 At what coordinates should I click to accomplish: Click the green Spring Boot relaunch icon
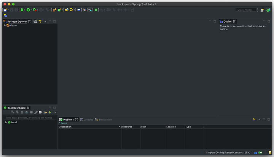pyautogui.click(x=96, y=10)
